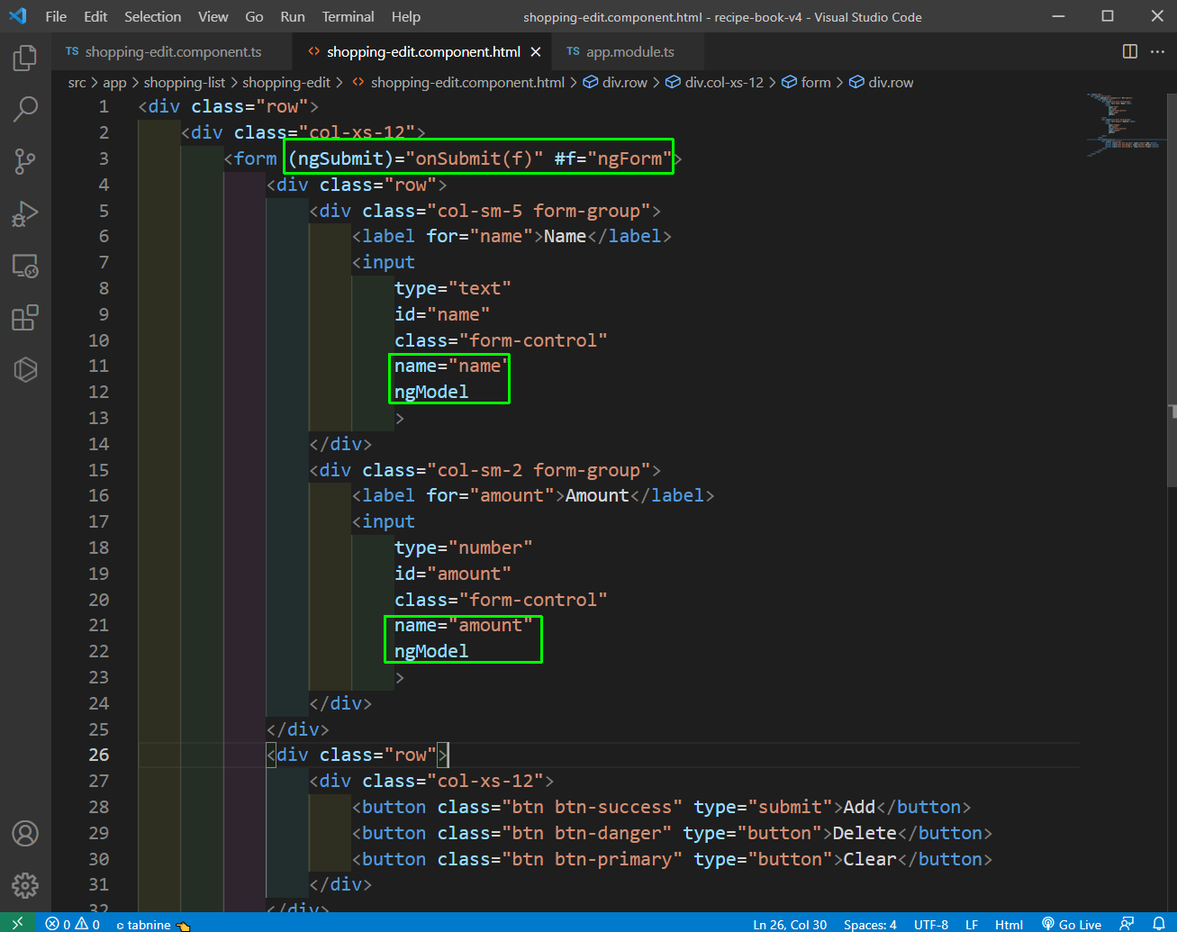This screenshot has height=932, width=1177.
Task: Close the shopping-edit.component.html tab
Action: tap(536, 52)
